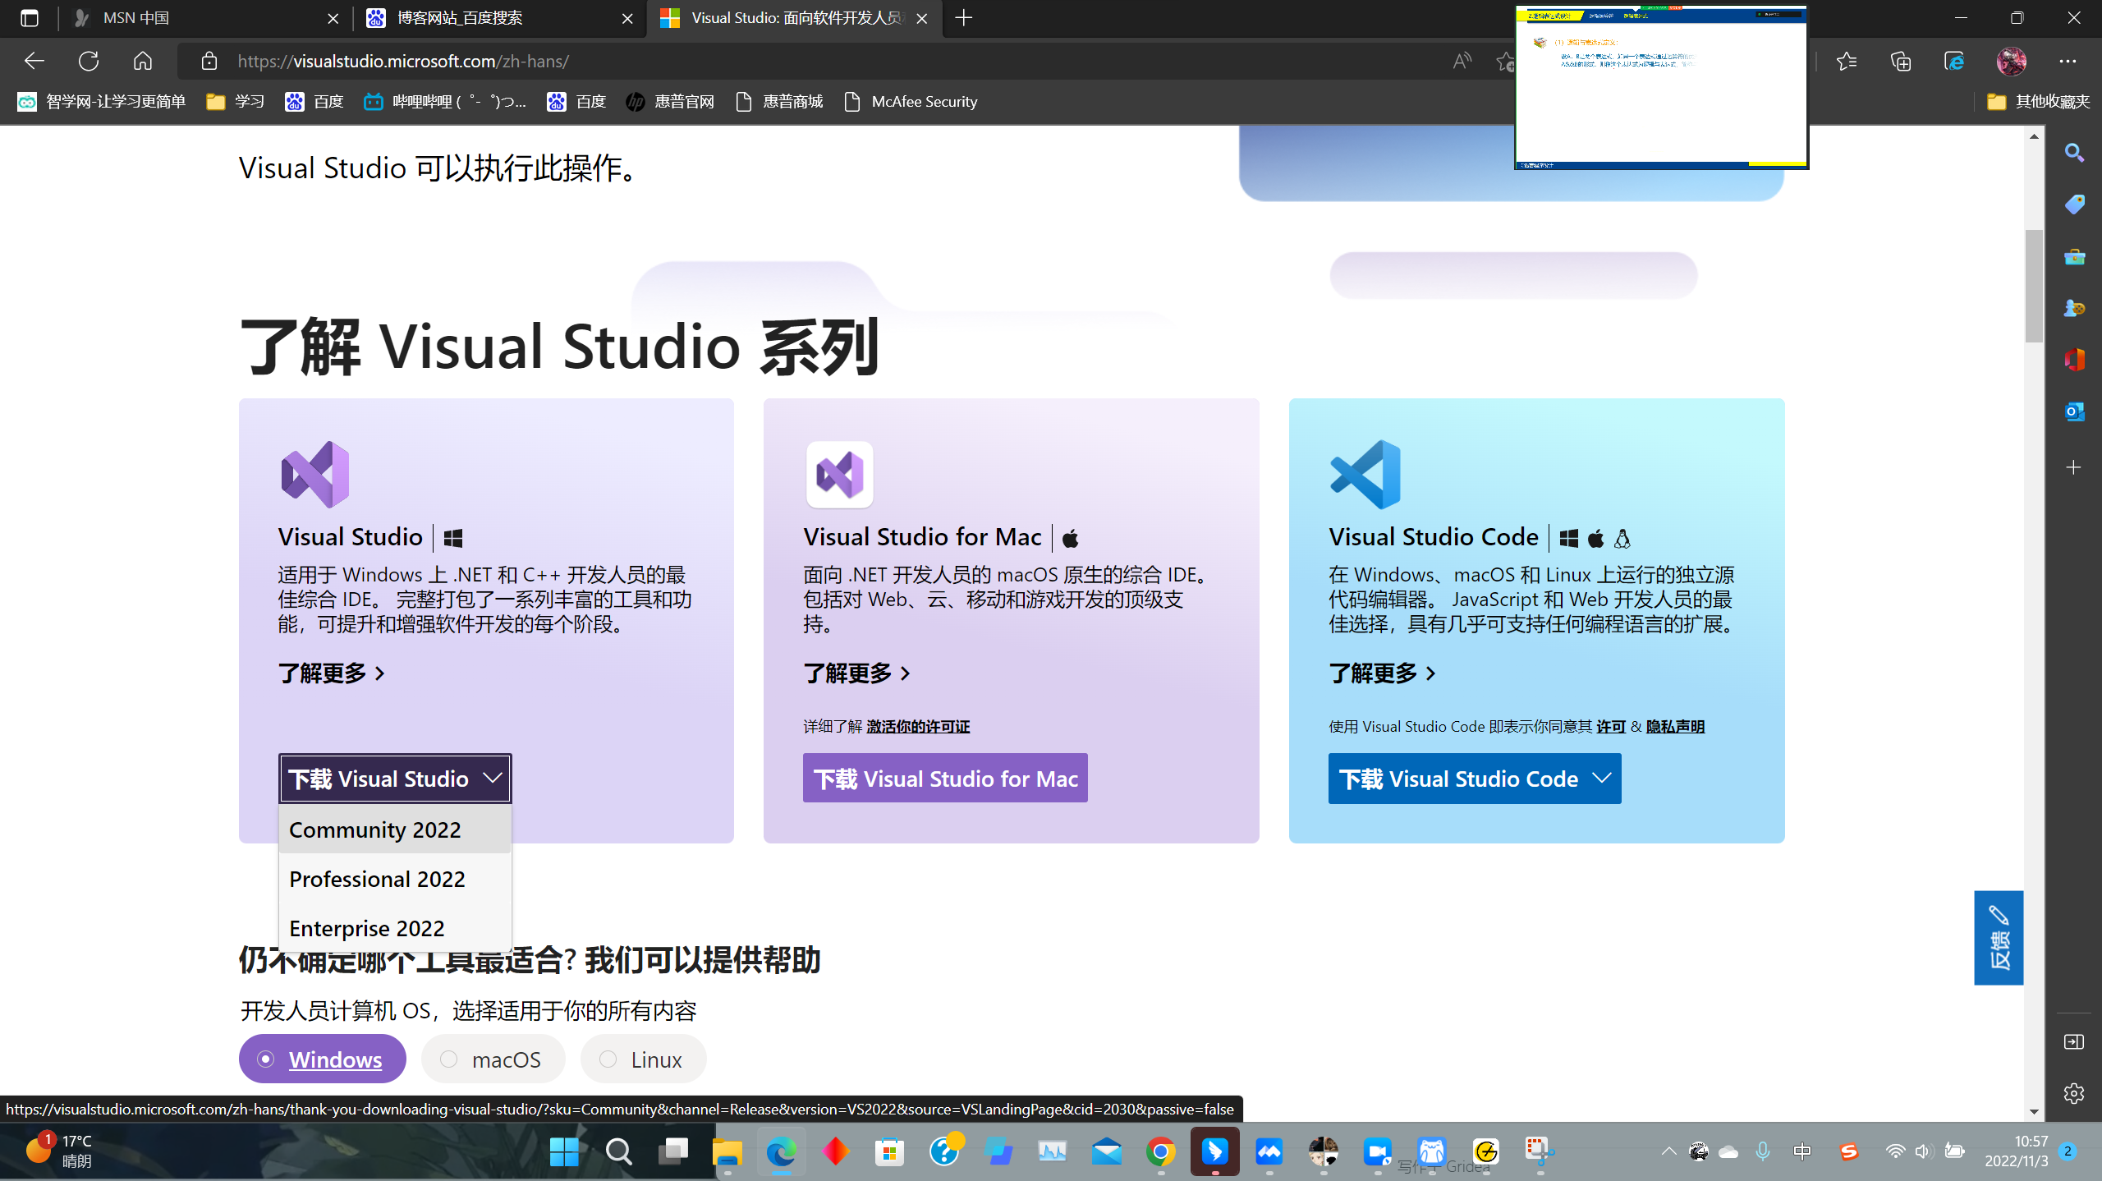
Task: Launch Google Chrome from taskbar
Action: click(1160, 1151)
